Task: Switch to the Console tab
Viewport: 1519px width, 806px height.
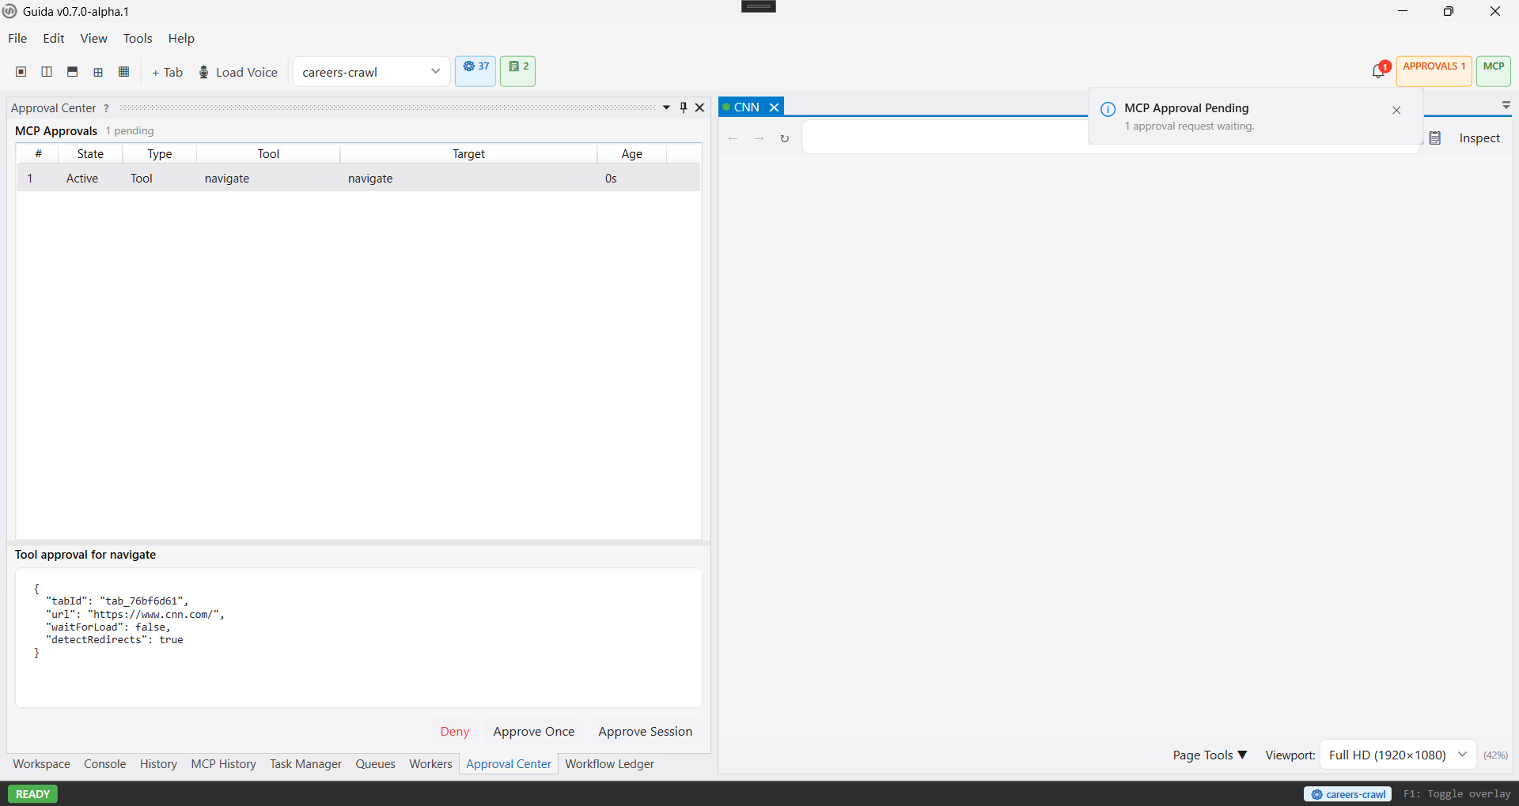Action: coord(105,763)
